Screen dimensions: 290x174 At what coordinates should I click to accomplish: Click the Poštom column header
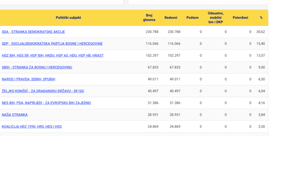pos(192,18)
